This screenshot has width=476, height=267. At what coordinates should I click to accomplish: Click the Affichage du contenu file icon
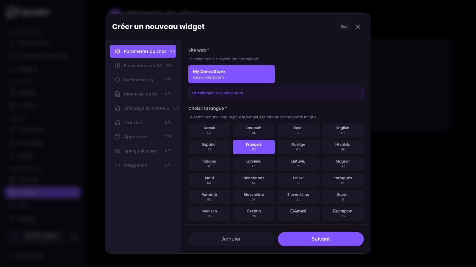pyautogui.click(x=118, y=108)
